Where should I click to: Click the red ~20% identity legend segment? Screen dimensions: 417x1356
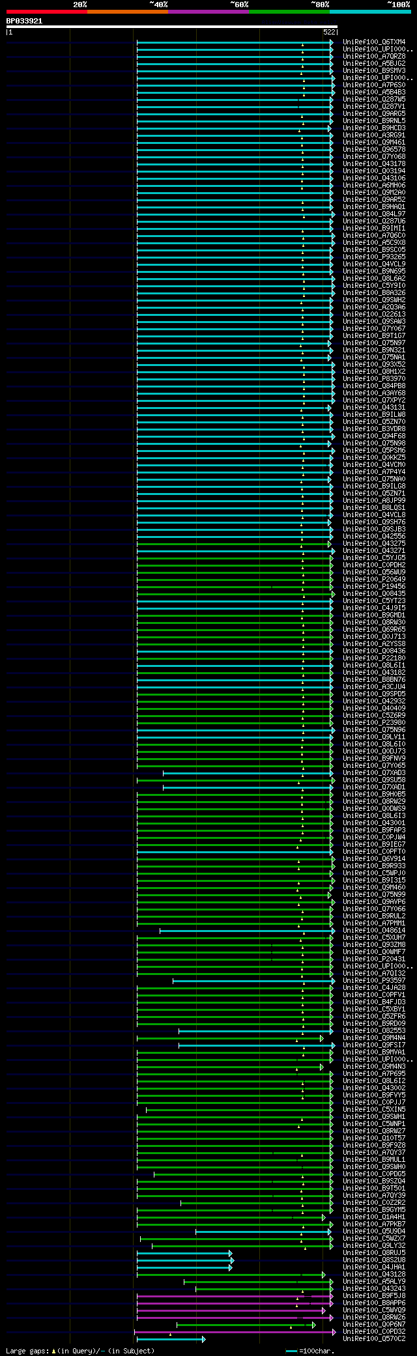pyautogui.click(x=46, y=12)
